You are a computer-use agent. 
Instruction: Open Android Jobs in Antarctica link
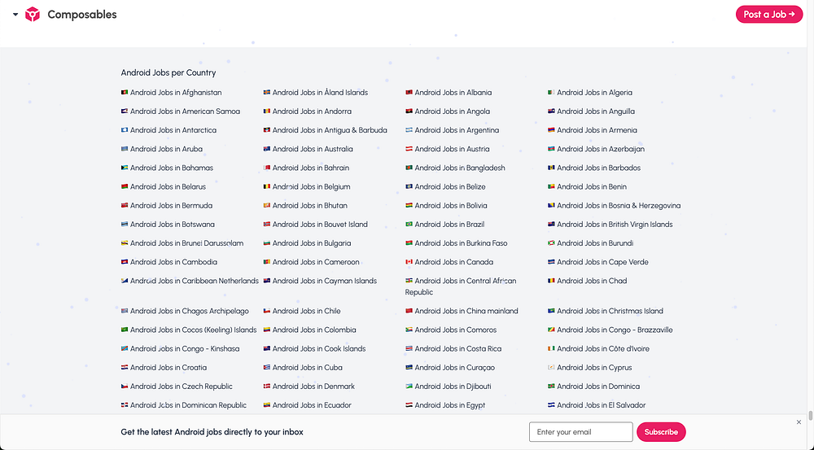tap(168, 130)
